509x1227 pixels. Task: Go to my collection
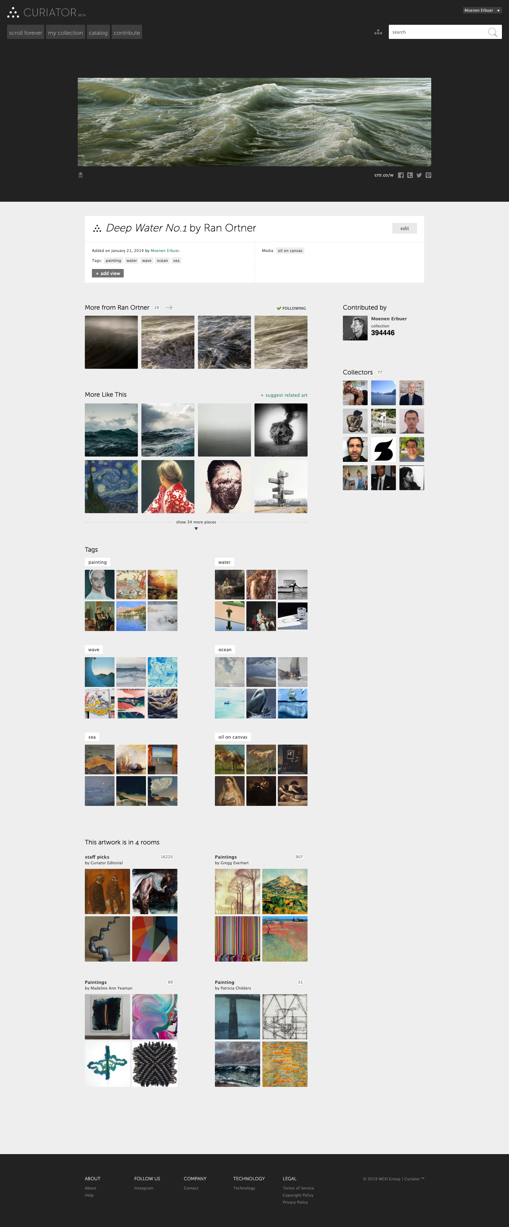(66, 33)
